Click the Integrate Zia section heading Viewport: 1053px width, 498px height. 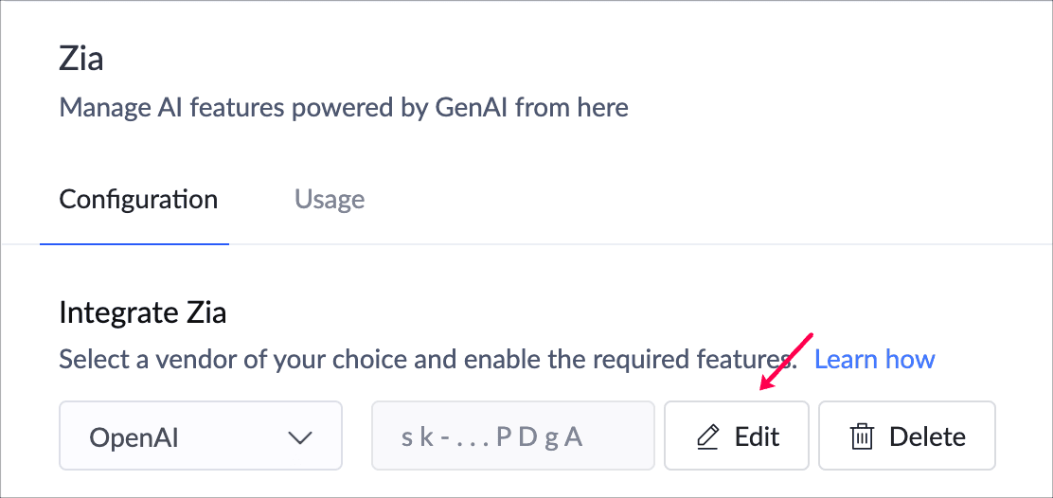tap(143, 312)
